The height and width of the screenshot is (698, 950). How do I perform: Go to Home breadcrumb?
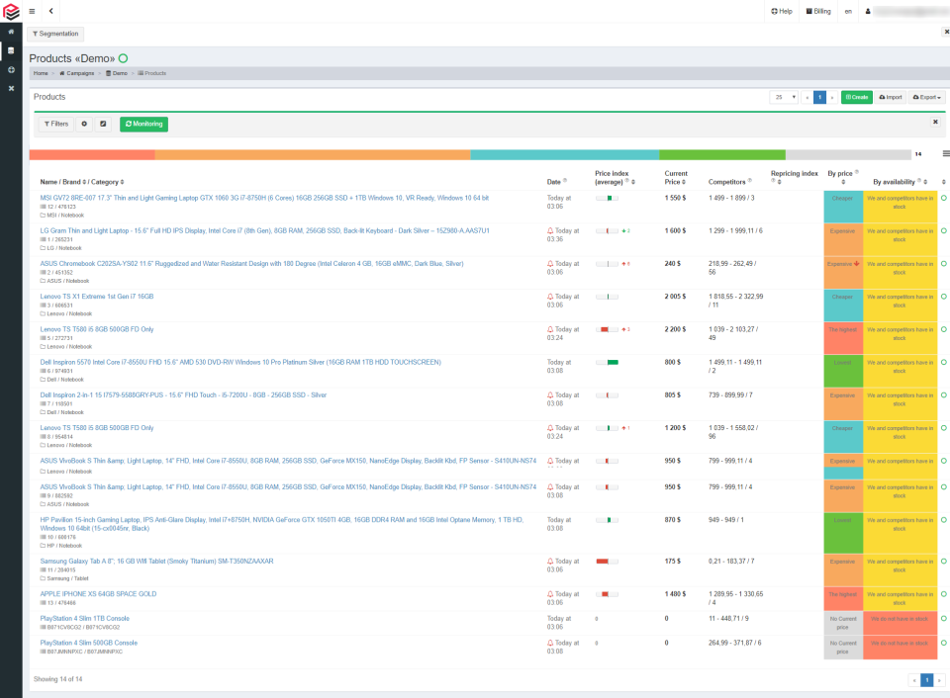click(41, 73)
